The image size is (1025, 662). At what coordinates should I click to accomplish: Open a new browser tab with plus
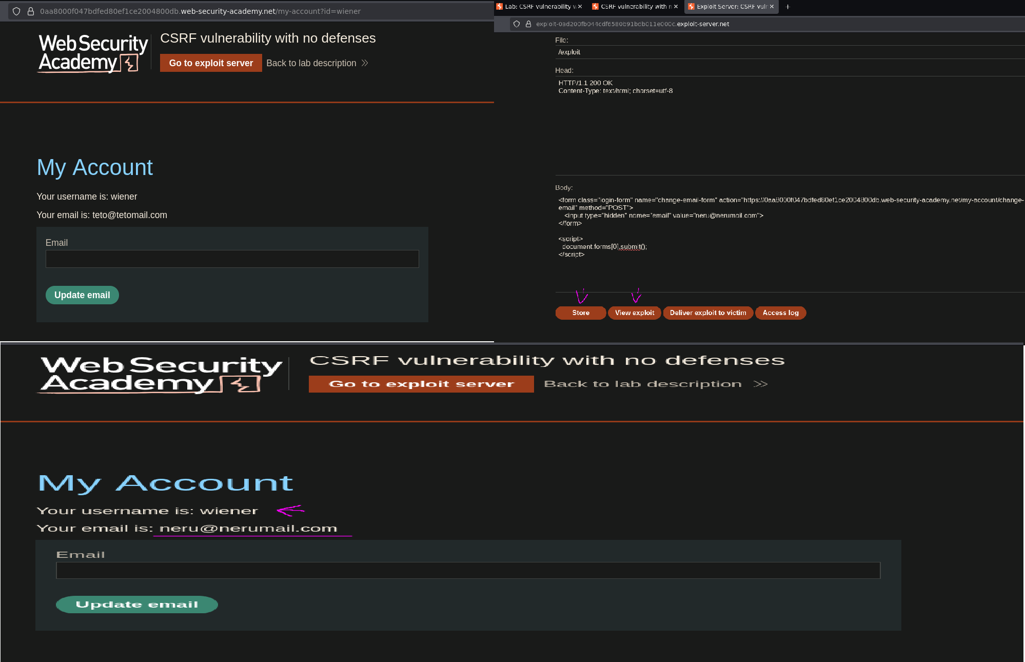tap(787, 7)
